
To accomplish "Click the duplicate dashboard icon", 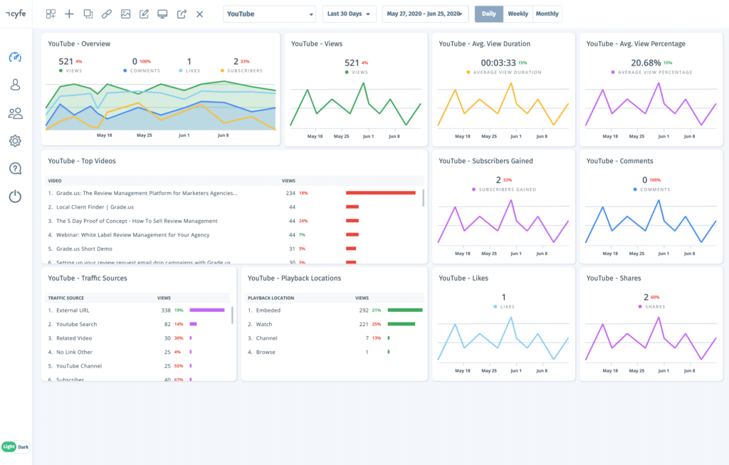I will click(88, 14).
